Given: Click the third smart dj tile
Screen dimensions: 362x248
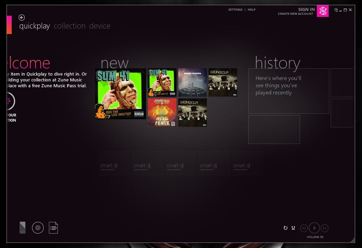Looking at the screenshot, I should point(181,163).
